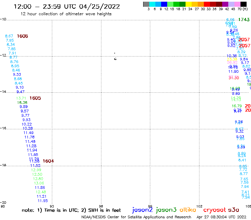The width and height of the screenshot is (251, 220).
Task: Click the NOAA/NESDIS credit line
Action: [136, 217]
